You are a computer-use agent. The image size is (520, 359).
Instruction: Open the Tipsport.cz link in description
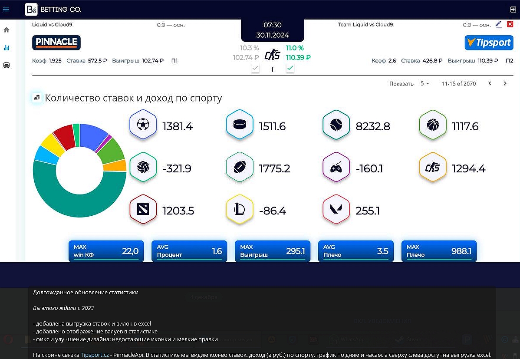pyautogui.click(x=93, y=355)
